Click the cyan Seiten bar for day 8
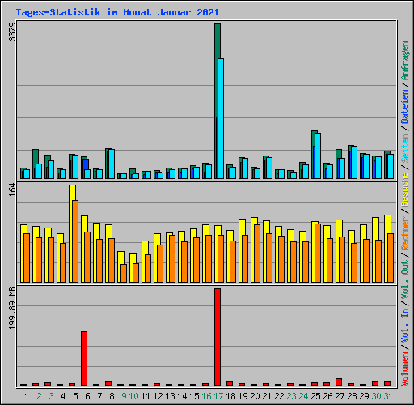The height and width of the screenshot is (405, 414). (112, 164)
